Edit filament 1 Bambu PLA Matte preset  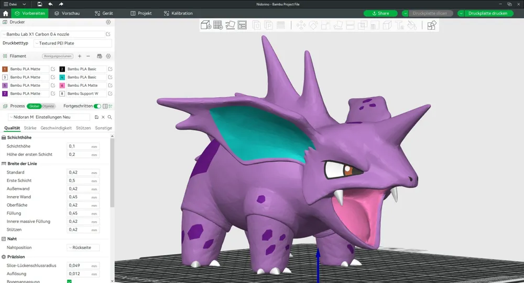point(53,69)
